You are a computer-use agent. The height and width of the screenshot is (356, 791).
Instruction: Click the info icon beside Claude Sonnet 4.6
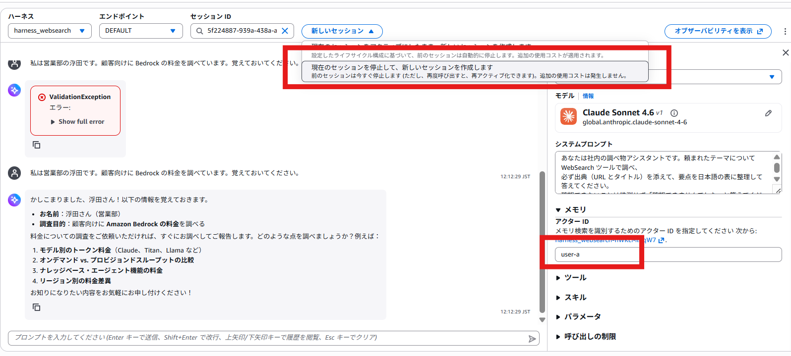pyautogui.click(x=674, y=113)
